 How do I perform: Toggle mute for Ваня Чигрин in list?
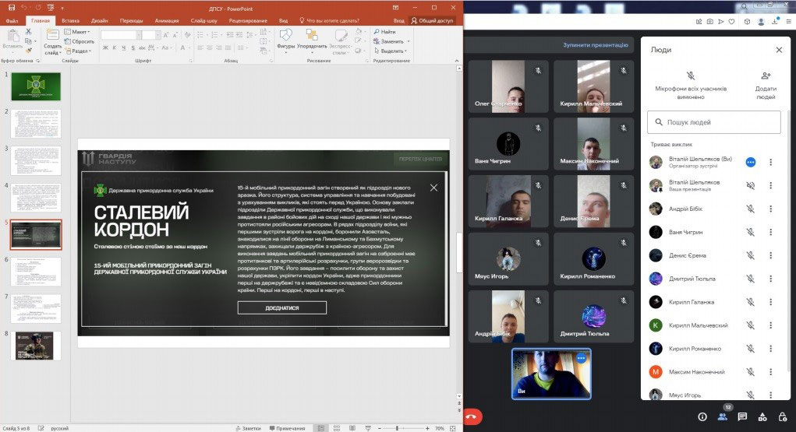click(750, 232)
